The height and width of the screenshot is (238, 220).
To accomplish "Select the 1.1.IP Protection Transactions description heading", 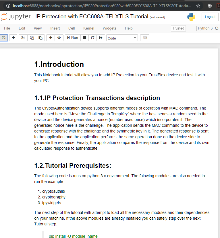I will (97, 98).
